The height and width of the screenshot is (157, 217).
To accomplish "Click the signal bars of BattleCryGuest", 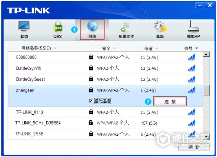I will tap(192, 79).
